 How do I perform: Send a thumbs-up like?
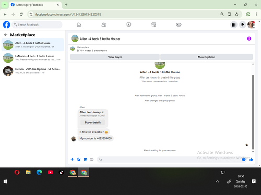click(x=251, y=159)
